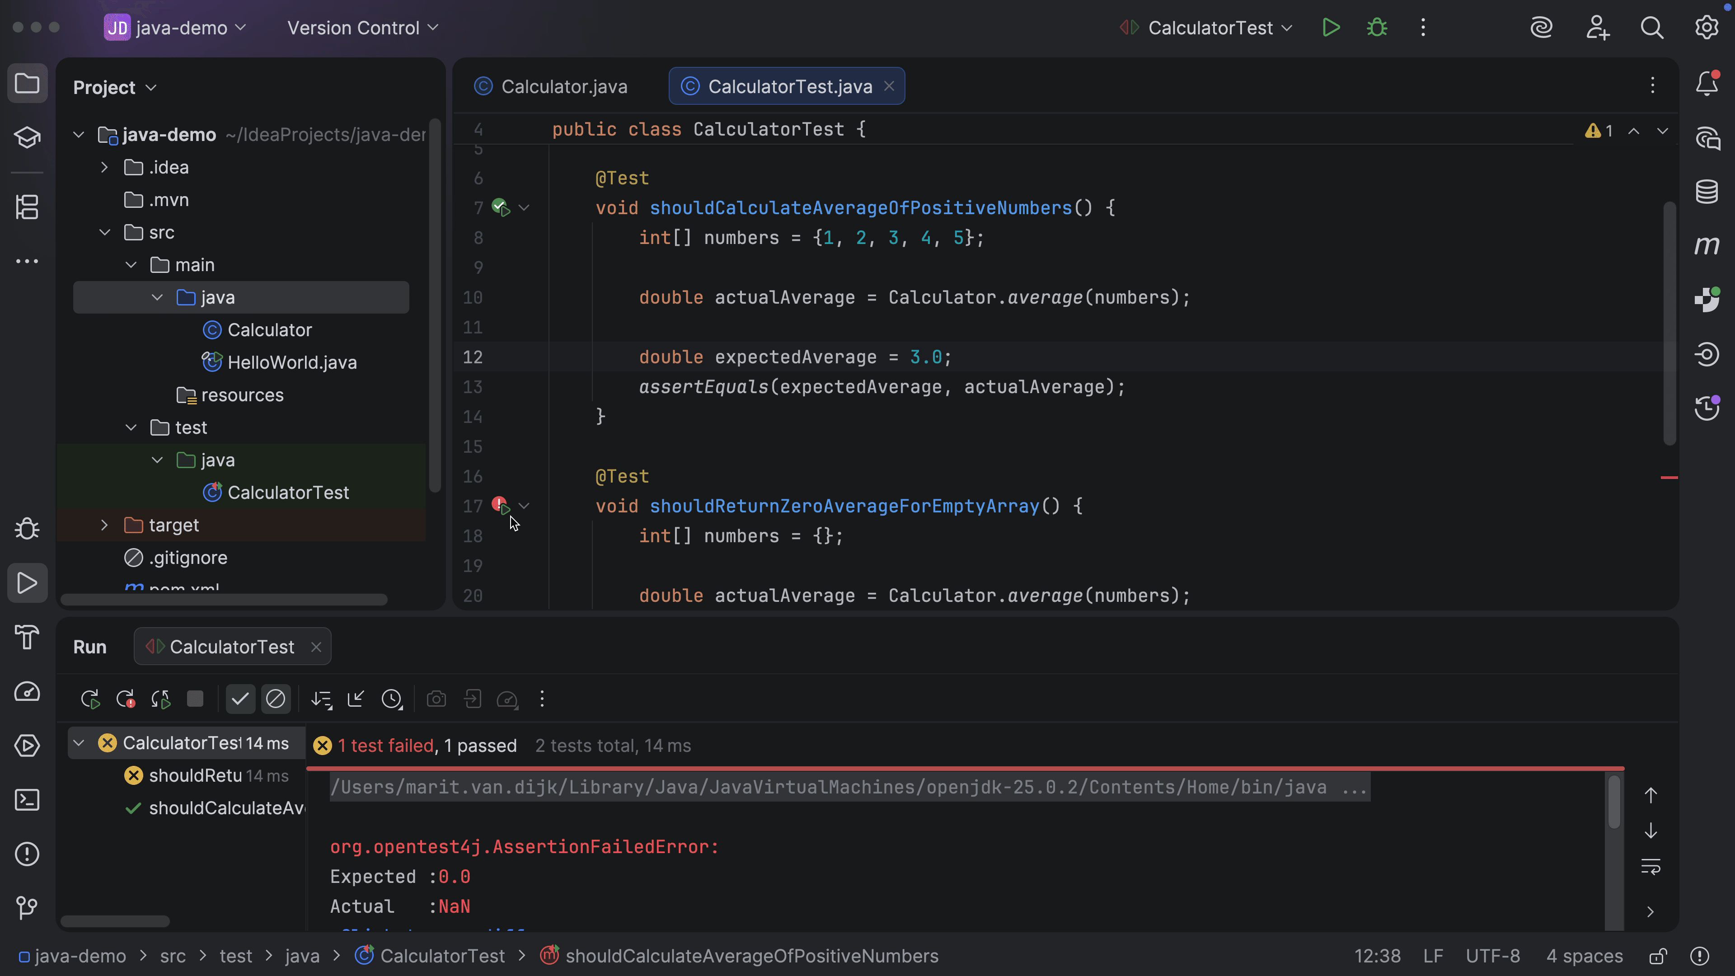
Task: Click the Rerun tests icon
Action: point(89,699)
